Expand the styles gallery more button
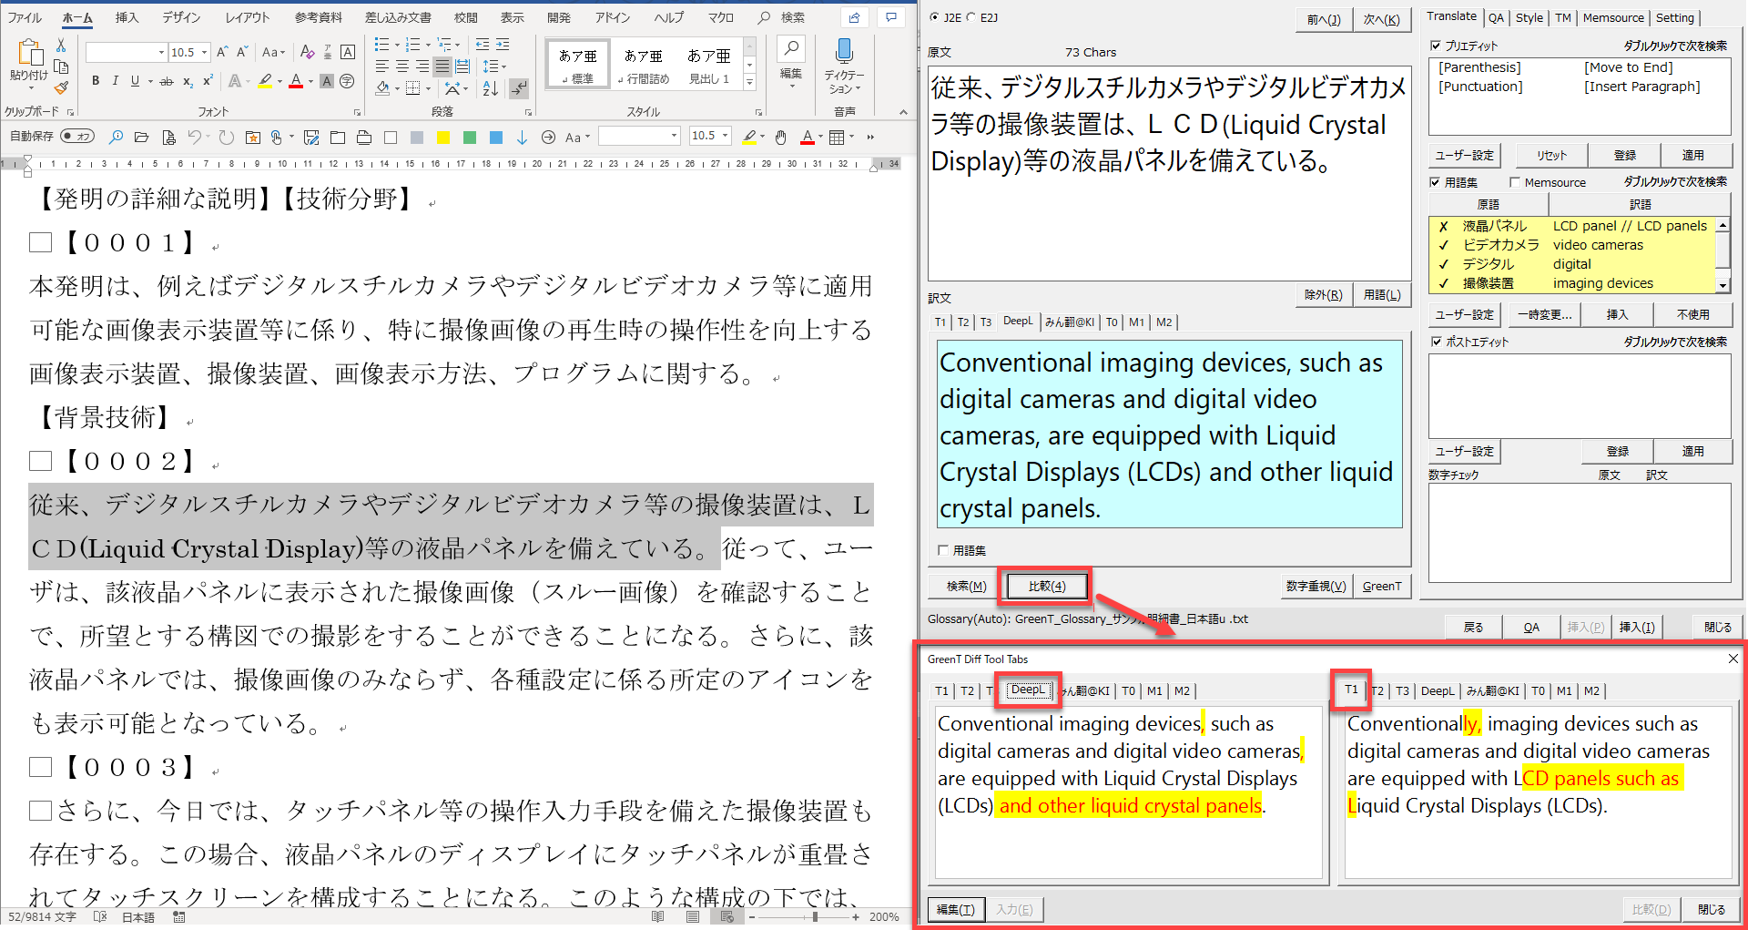Image resolution: width=1748 pixels, height=930 pixels. point(749,82)
